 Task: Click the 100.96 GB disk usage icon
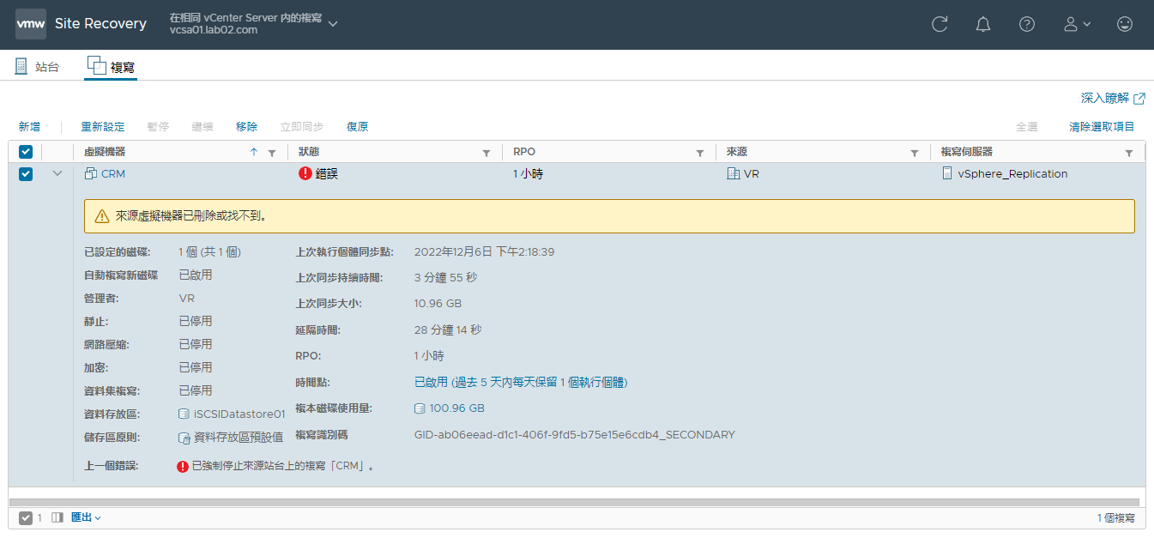click(420, 408)
